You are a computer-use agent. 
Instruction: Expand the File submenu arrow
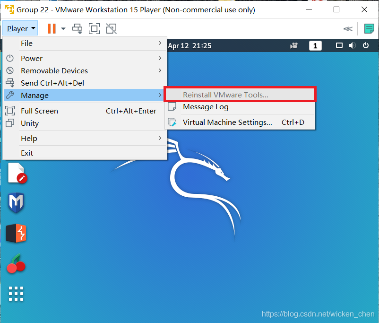160,43
